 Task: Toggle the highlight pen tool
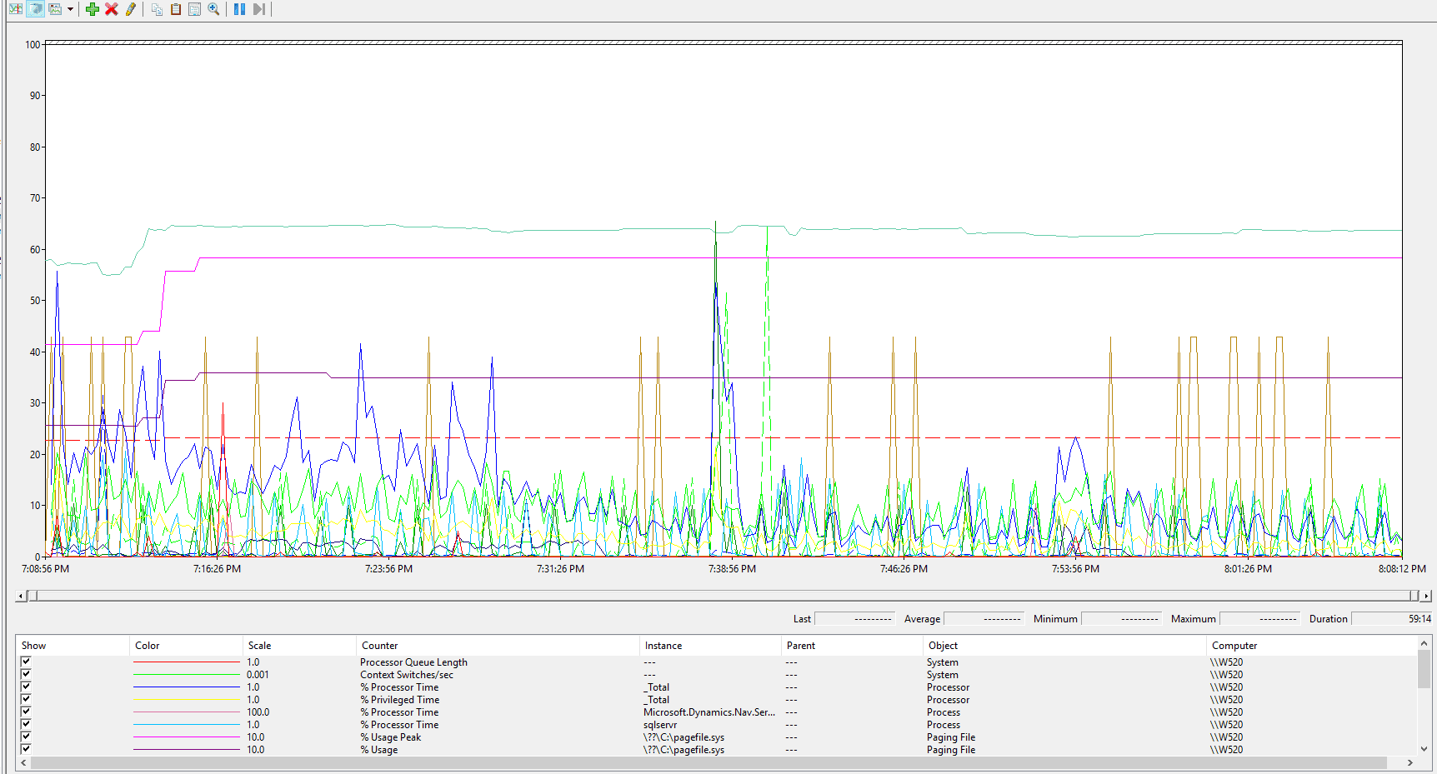pyautogui.click(x=131, y=9)
